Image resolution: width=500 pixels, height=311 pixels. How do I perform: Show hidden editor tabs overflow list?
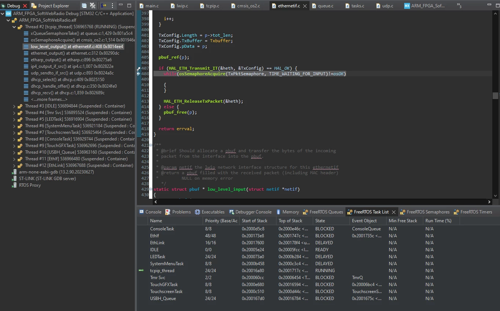point(459,6)
